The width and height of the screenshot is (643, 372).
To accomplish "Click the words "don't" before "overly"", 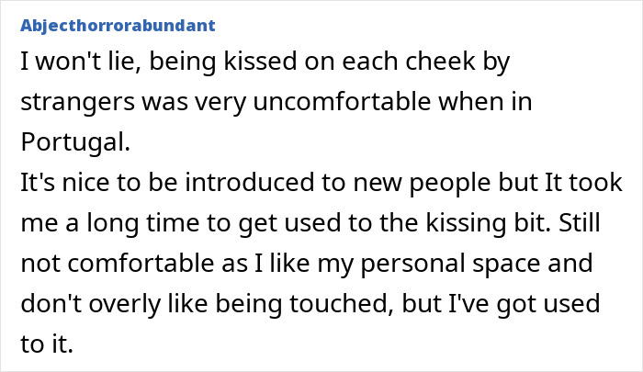I will [50, 304].
